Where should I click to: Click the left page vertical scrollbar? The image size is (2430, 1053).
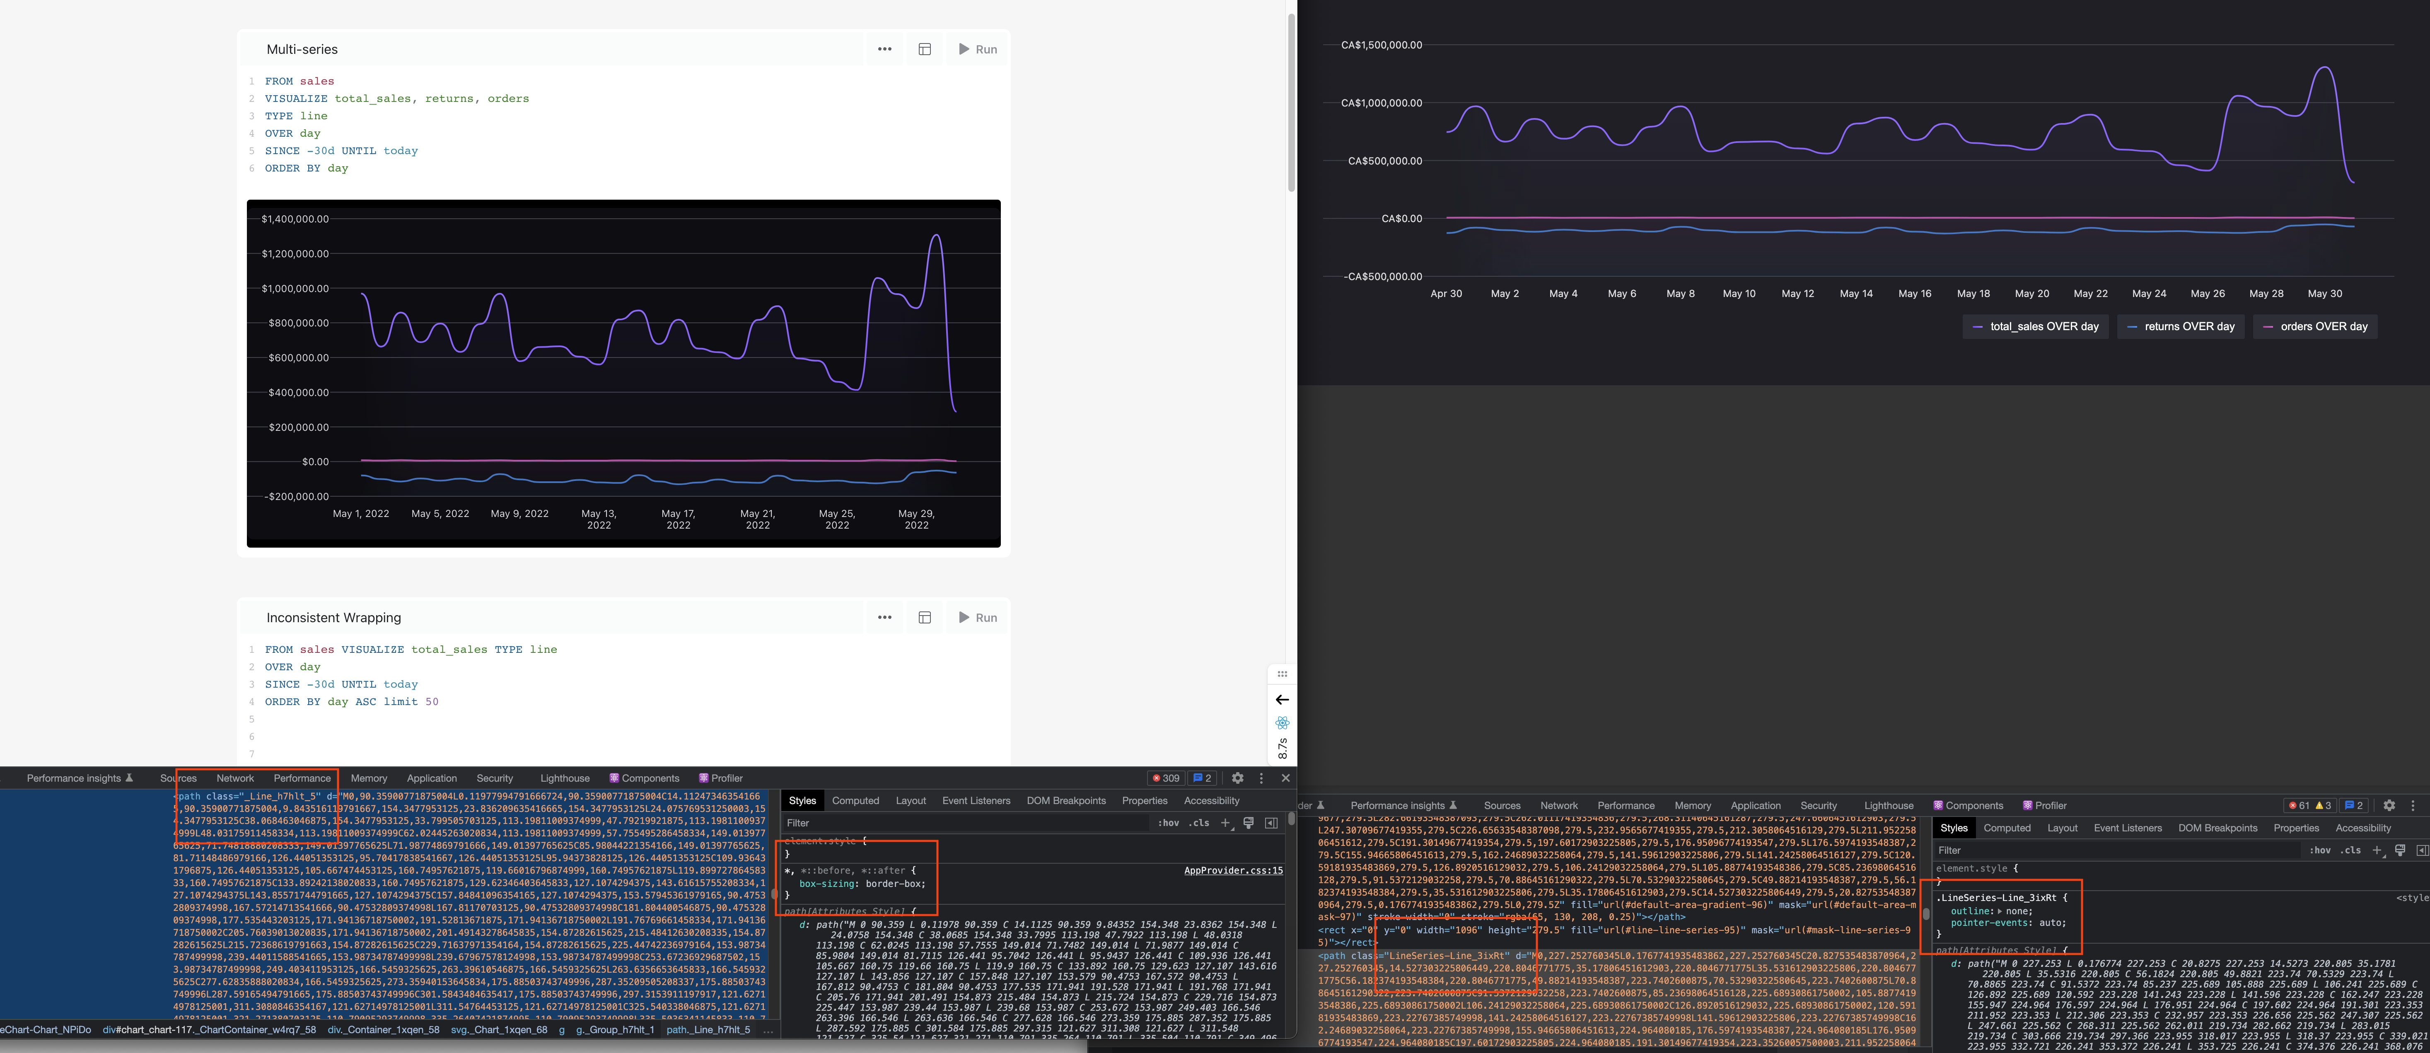(1291, 102)
